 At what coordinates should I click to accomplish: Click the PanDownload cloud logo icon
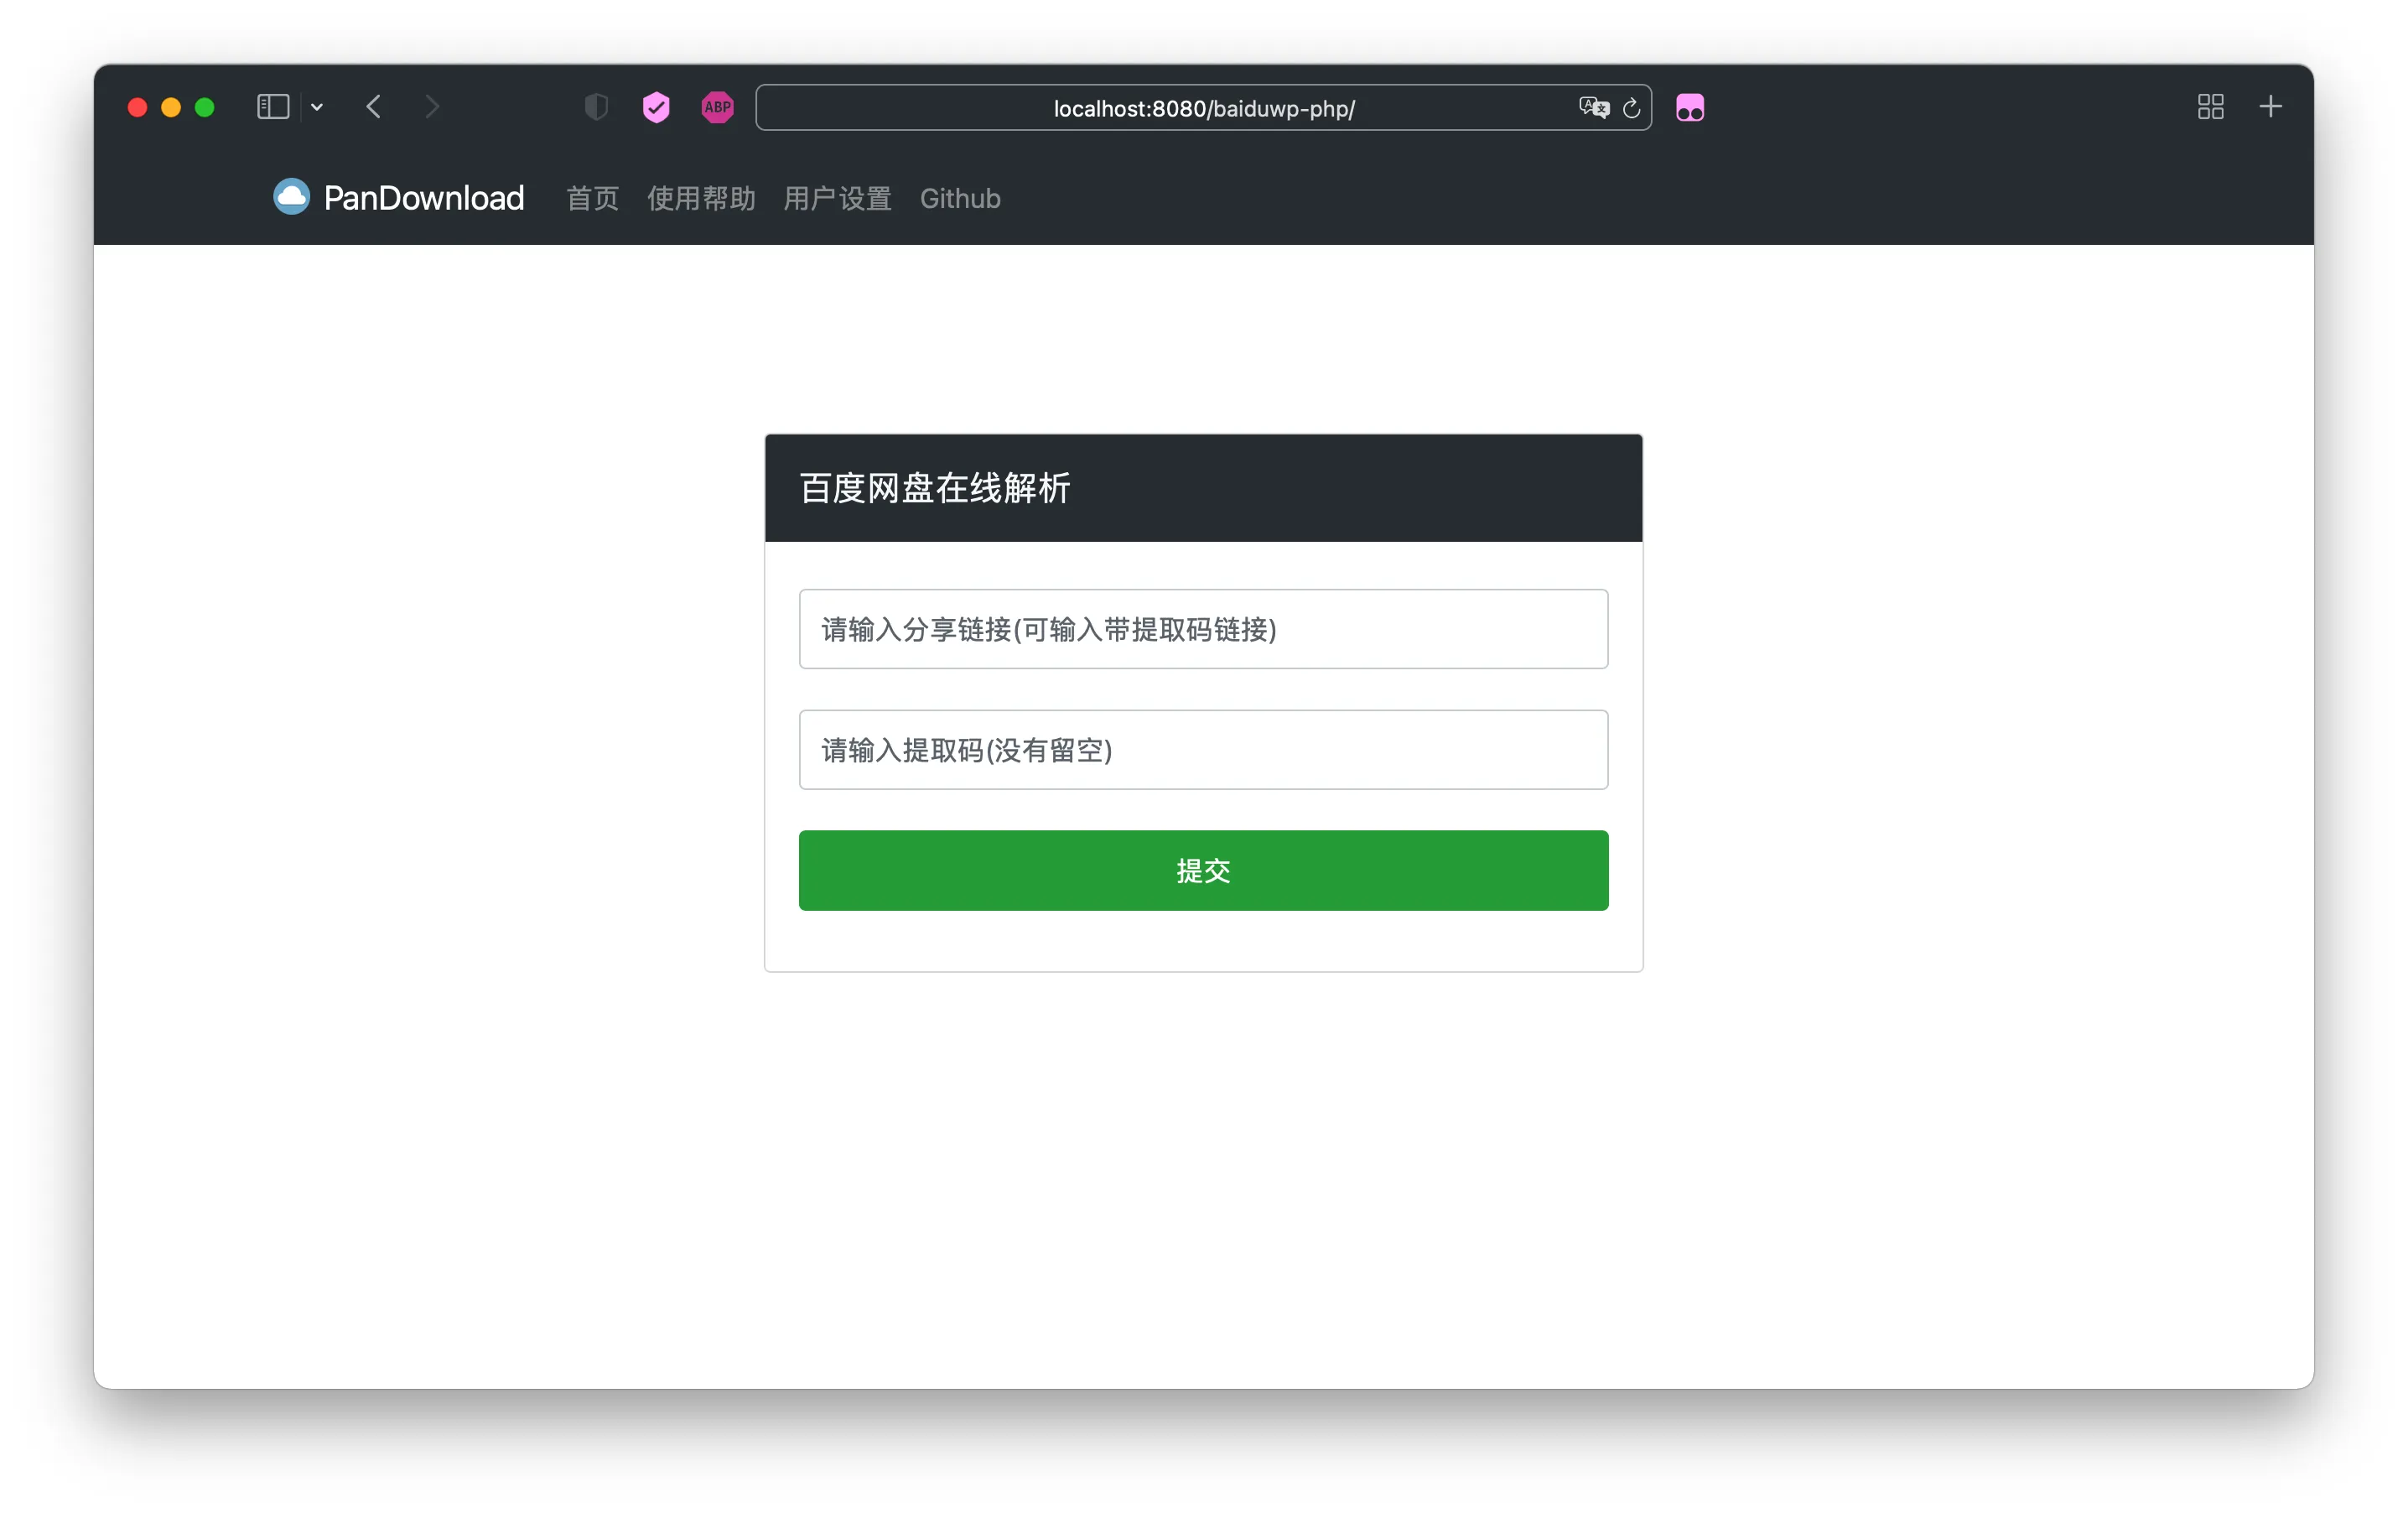(291, 197)
